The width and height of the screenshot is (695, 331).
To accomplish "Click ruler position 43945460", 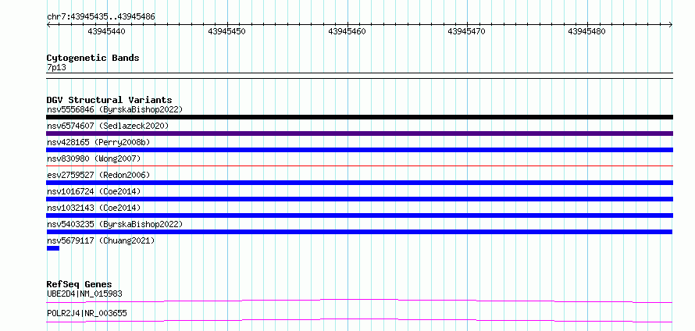I will click(347, 31).
